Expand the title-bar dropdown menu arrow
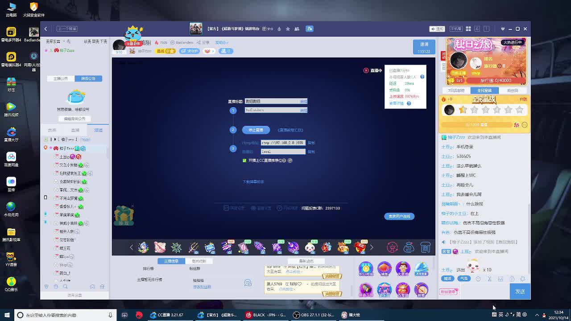Viewport: 571px width, 321px height. click(x=503, y=29)
